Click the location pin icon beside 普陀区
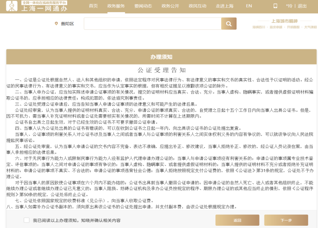This screenshot has width=318, height=228. pos(57,24)
